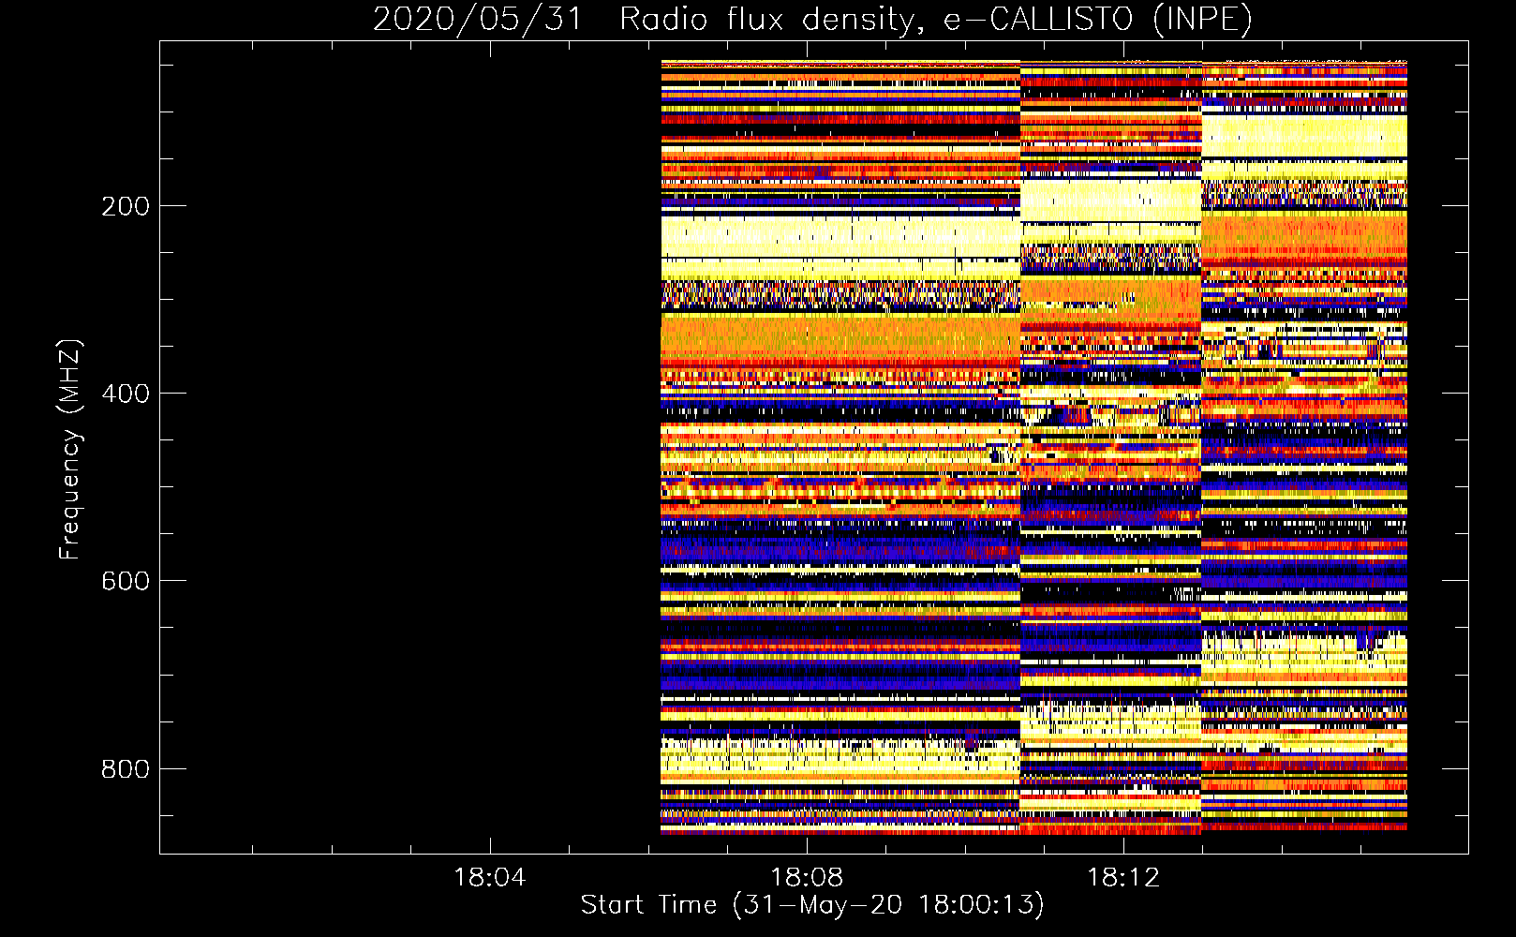Select the '600' frequency tick label

(125, 581)
